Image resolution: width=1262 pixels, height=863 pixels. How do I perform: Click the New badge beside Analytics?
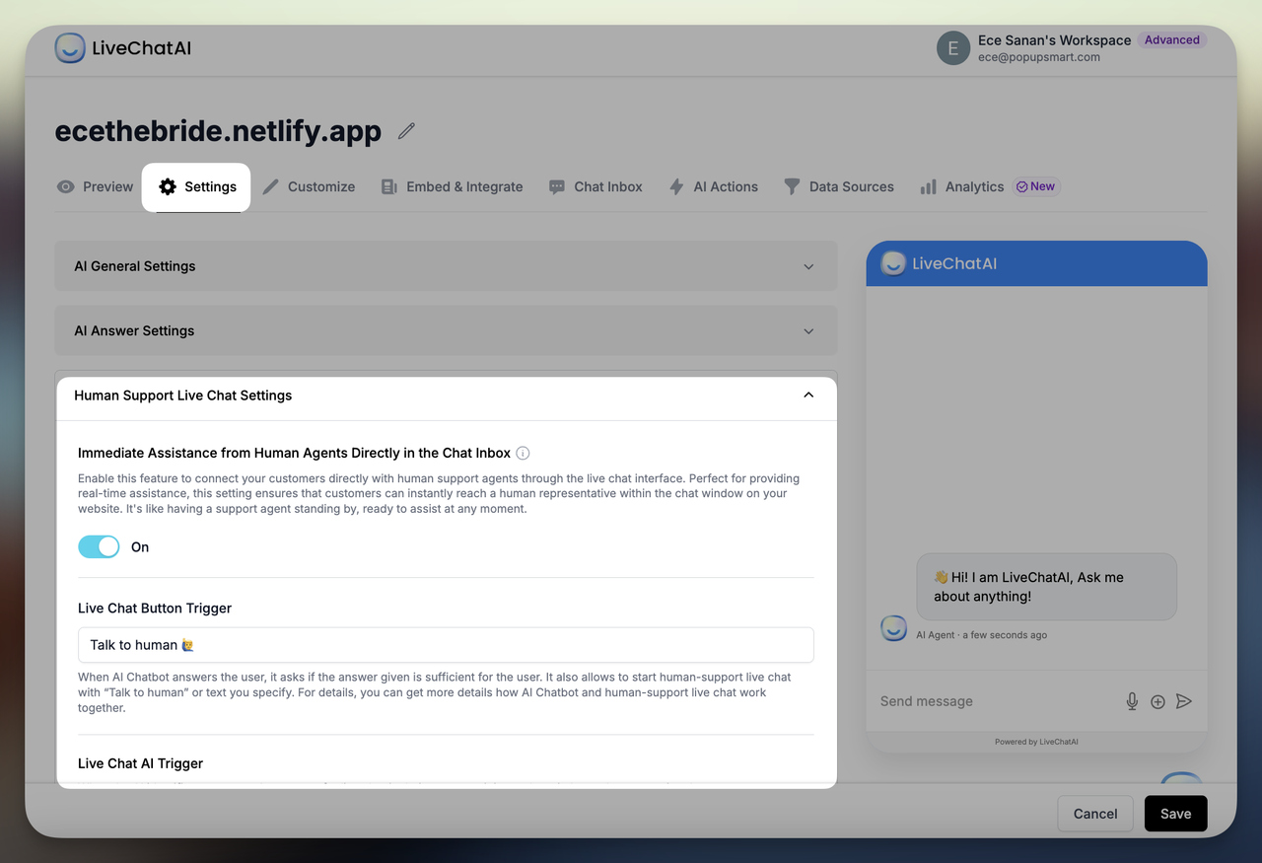1035,186
